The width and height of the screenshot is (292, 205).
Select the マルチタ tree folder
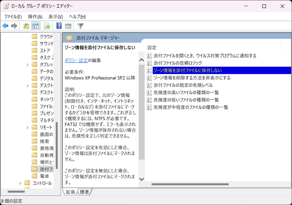[x=46, y=120]
